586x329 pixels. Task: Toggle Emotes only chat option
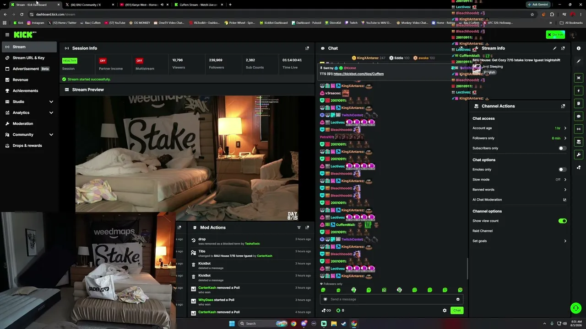(562, 170)
